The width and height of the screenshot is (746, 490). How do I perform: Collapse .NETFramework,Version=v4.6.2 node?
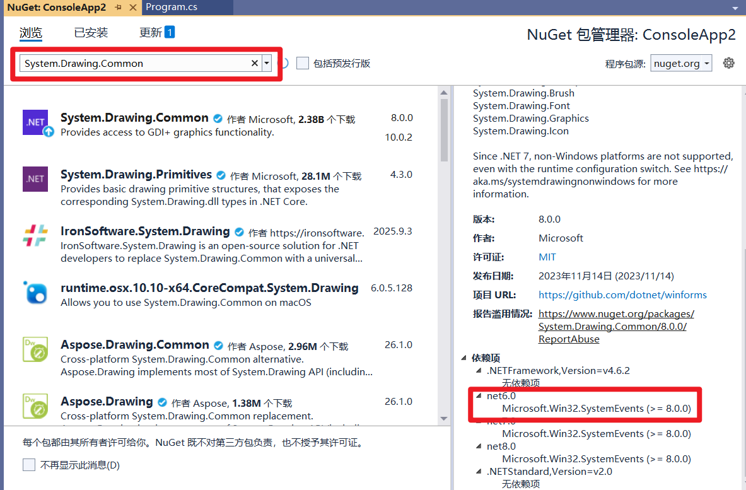479,370
